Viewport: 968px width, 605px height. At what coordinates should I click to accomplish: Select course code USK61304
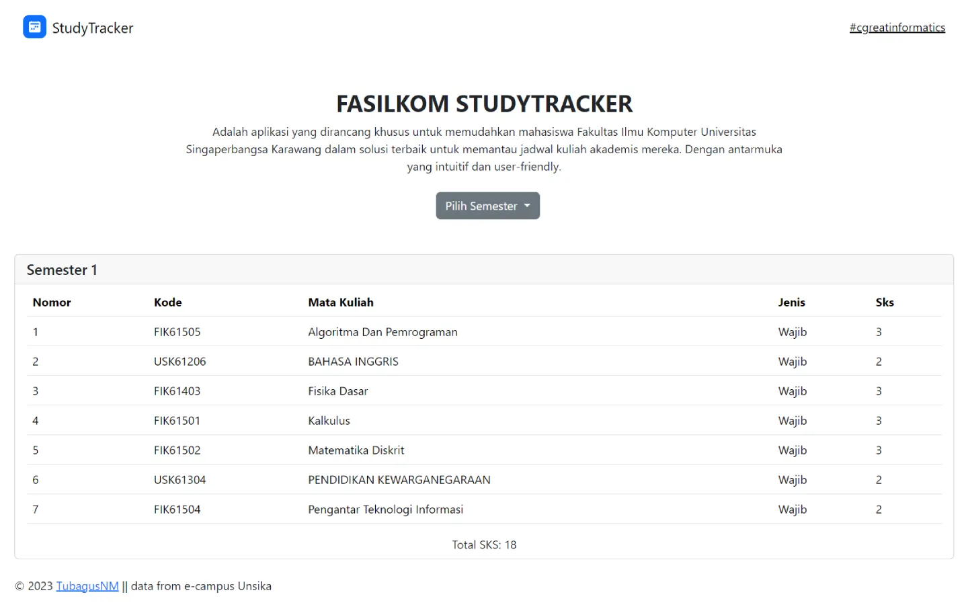[x=180, y=480]
